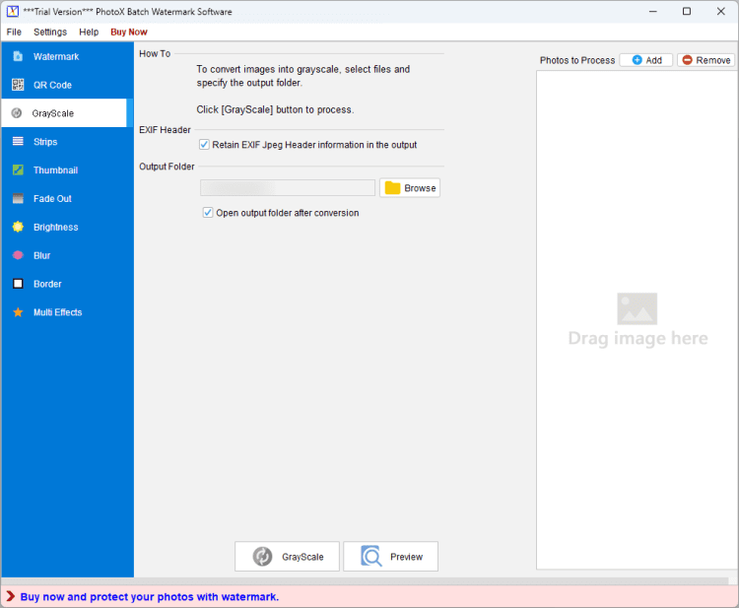Click the red arrow icon in bottom banner
Viewport: 739px width, 608px height.
point(10,596)
